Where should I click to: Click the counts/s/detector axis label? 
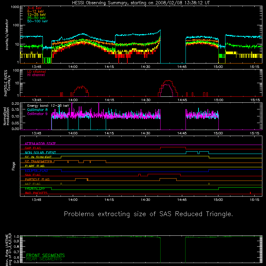(x=7, y=35)
